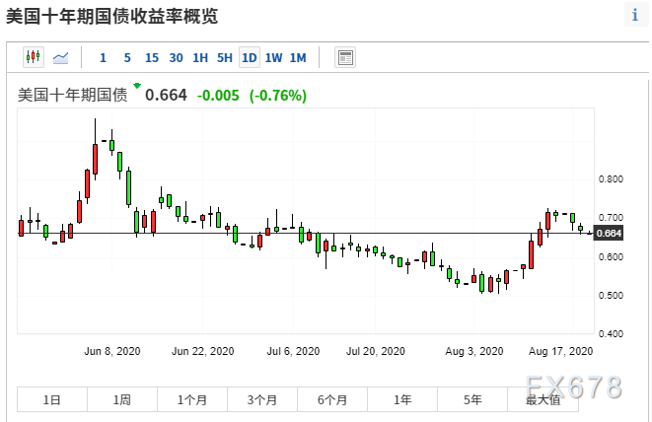Select the 1D interval

tap(250, 57)
